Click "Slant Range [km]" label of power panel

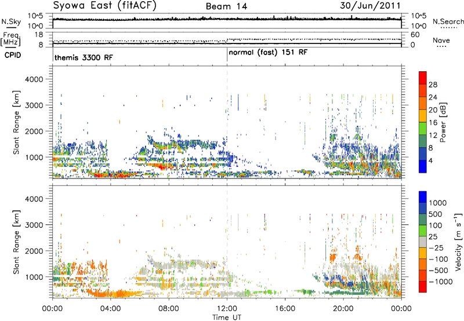point(16,122)
